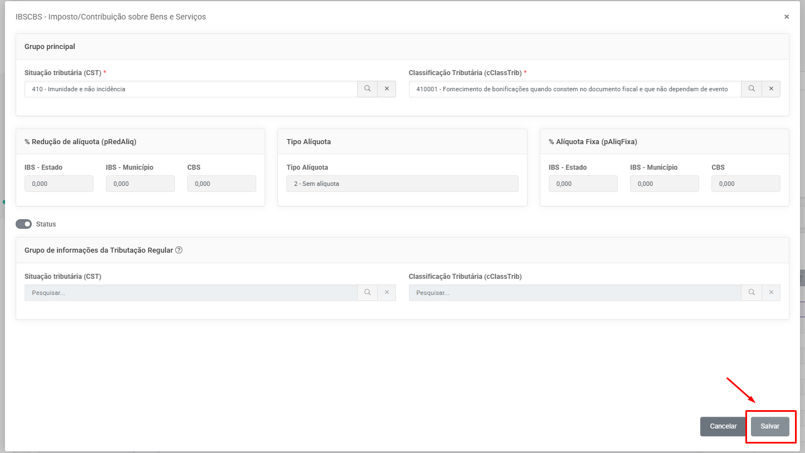Click the IBSCBS dialog title text
The width and height of the screenshot is (805, 453).
(111, 17)
